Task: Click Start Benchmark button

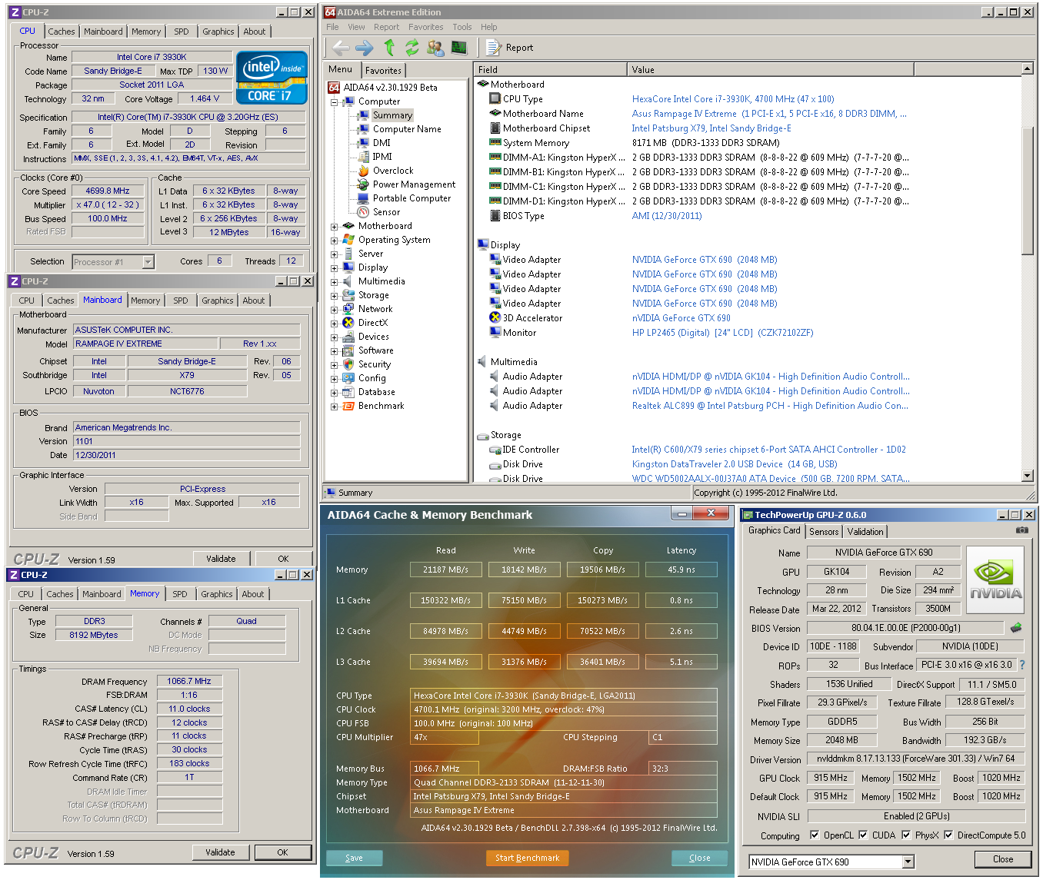Action: coord(528,858)
